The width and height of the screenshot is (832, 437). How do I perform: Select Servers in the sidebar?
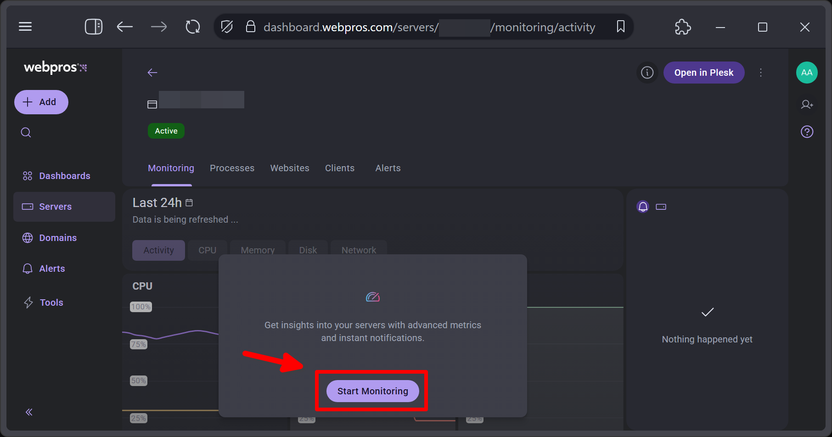coord(64,207)
